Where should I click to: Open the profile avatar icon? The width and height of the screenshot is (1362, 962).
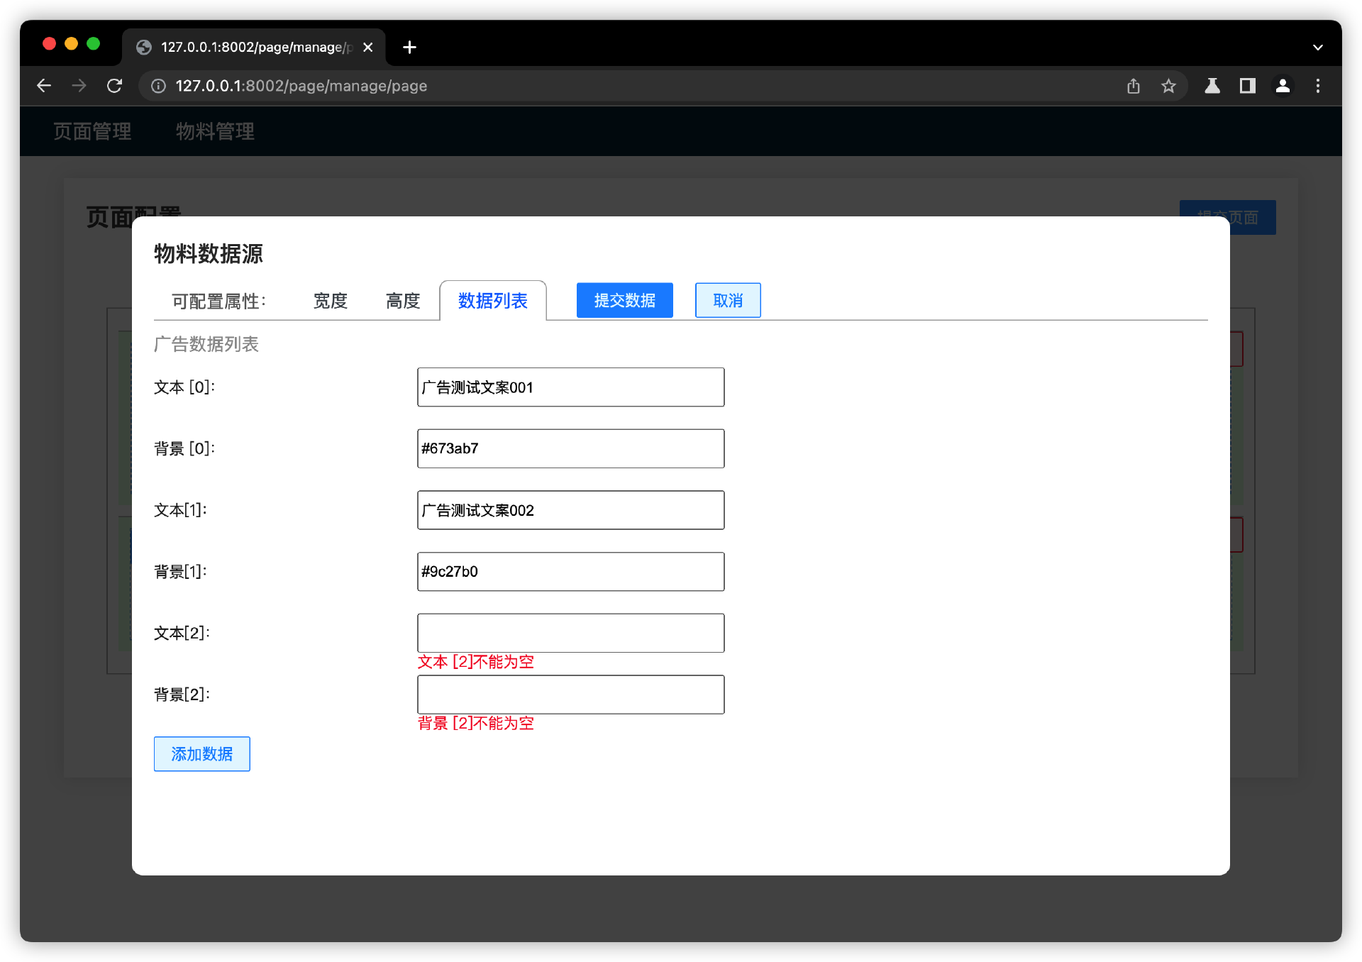[1283, 86]
